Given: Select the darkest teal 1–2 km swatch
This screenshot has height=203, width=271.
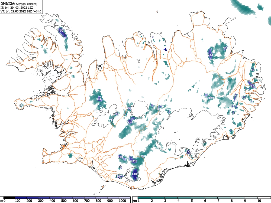Looking at the screenshot, I should 144,198.
